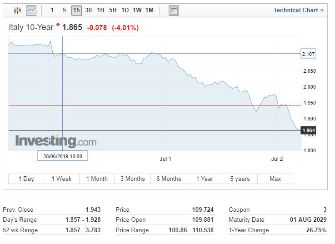
Task: Show the 1 Day range tab
Action: tap(26, 179)
